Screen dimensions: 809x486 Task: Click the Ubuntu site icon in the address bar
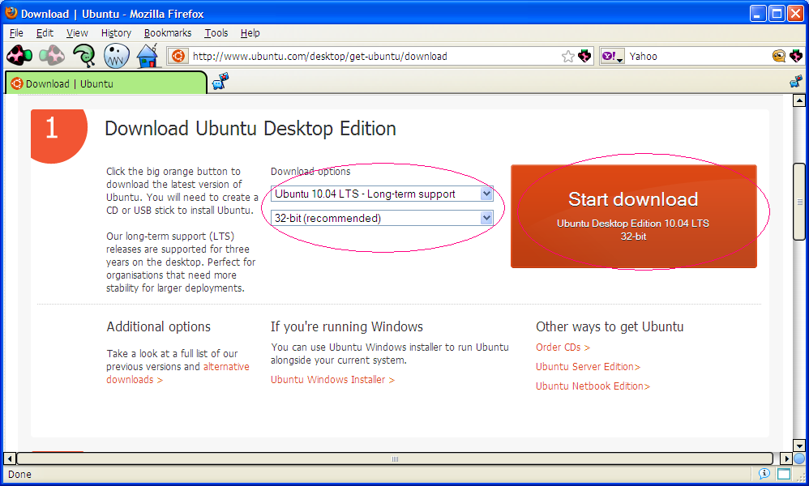pyautogui.click(x=178, y=57)
